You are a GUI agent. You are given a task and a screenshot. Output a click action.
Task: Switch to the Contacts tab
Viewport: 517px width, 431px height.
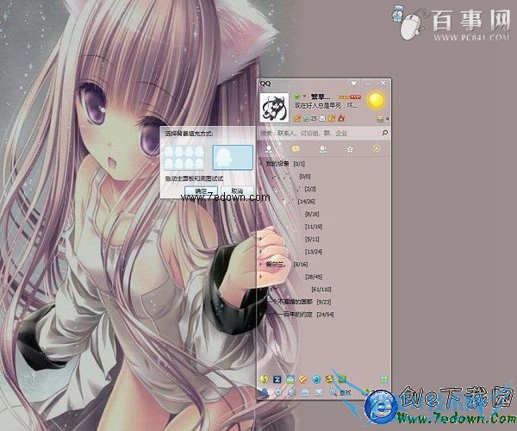(x=269, y=149)
